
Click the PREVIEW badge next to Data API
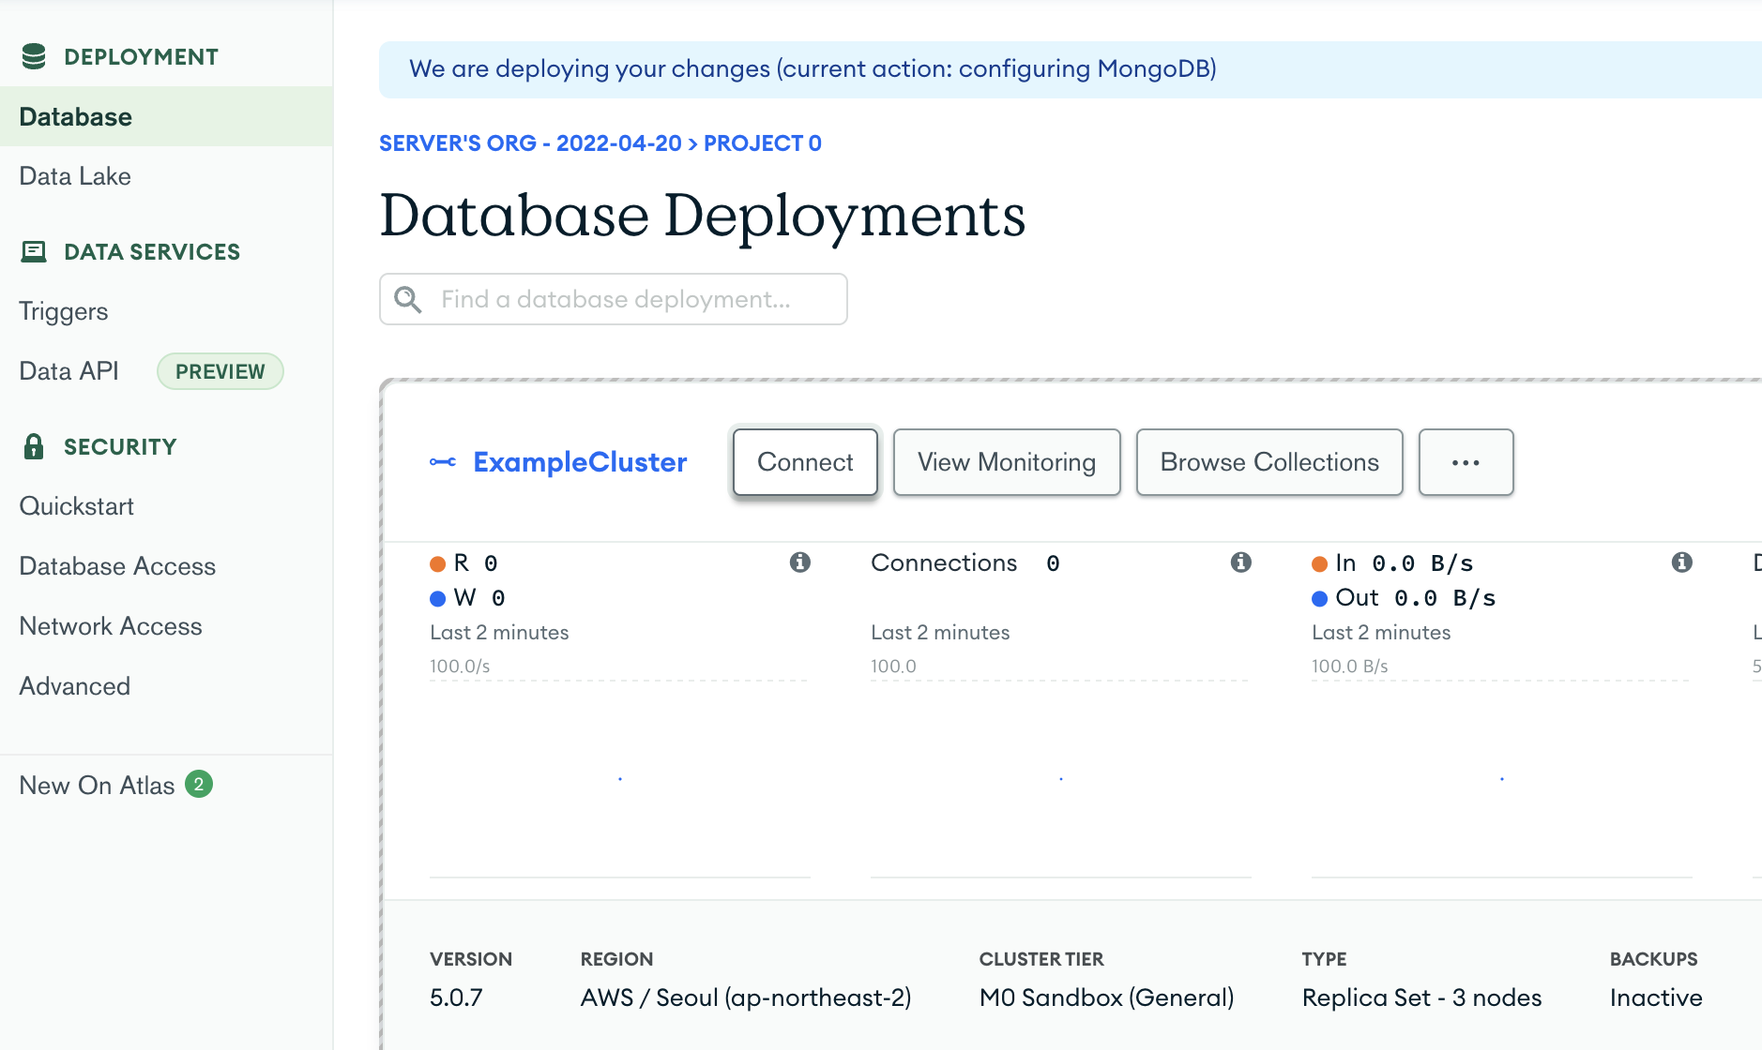[220, 371]
